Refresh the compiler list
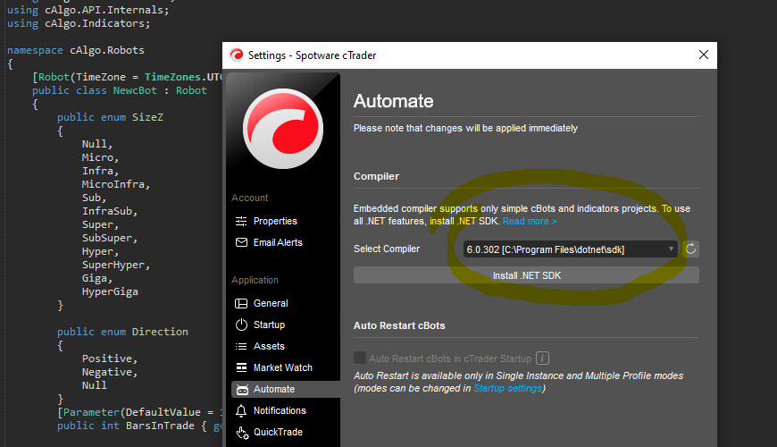Viewport: 777px width, 447px height. pos(690,249)
